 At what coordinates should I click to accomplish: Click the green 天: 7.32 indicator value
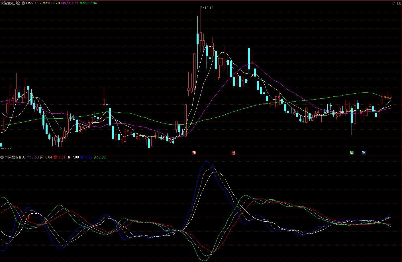coord(100,157)
